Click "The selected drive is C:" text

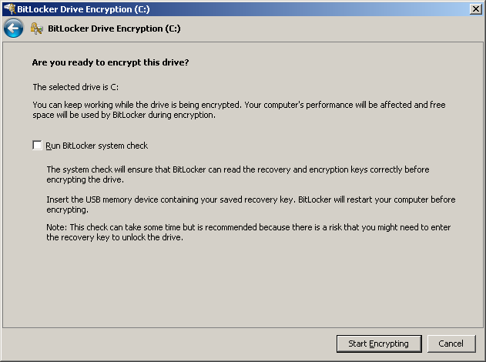click(75, 87)
